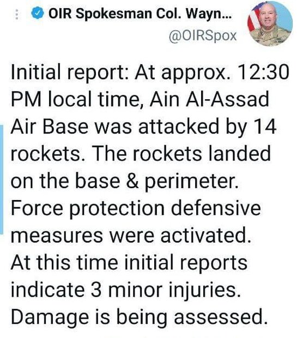
Task: Click the word 'perimeter.' in the tweet
Action: pos(191,182)
